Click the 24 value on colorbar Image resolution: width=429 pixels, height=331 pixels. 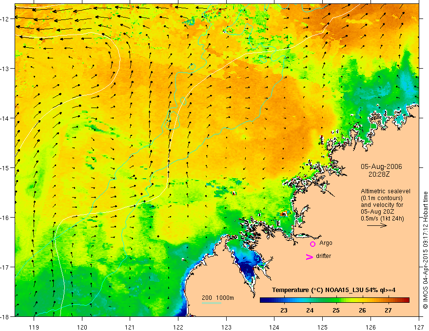tap(310, 310)
